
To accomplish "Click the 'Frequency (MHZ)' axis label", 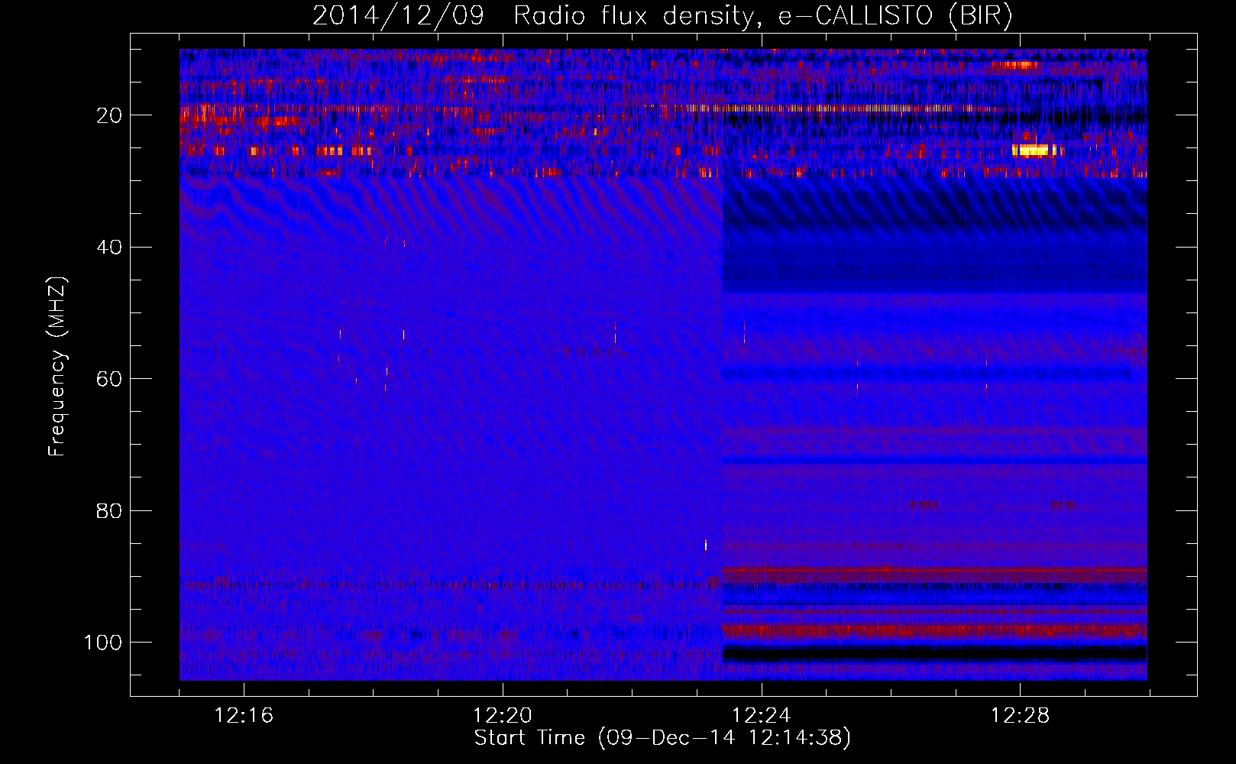I will [57, 367].
